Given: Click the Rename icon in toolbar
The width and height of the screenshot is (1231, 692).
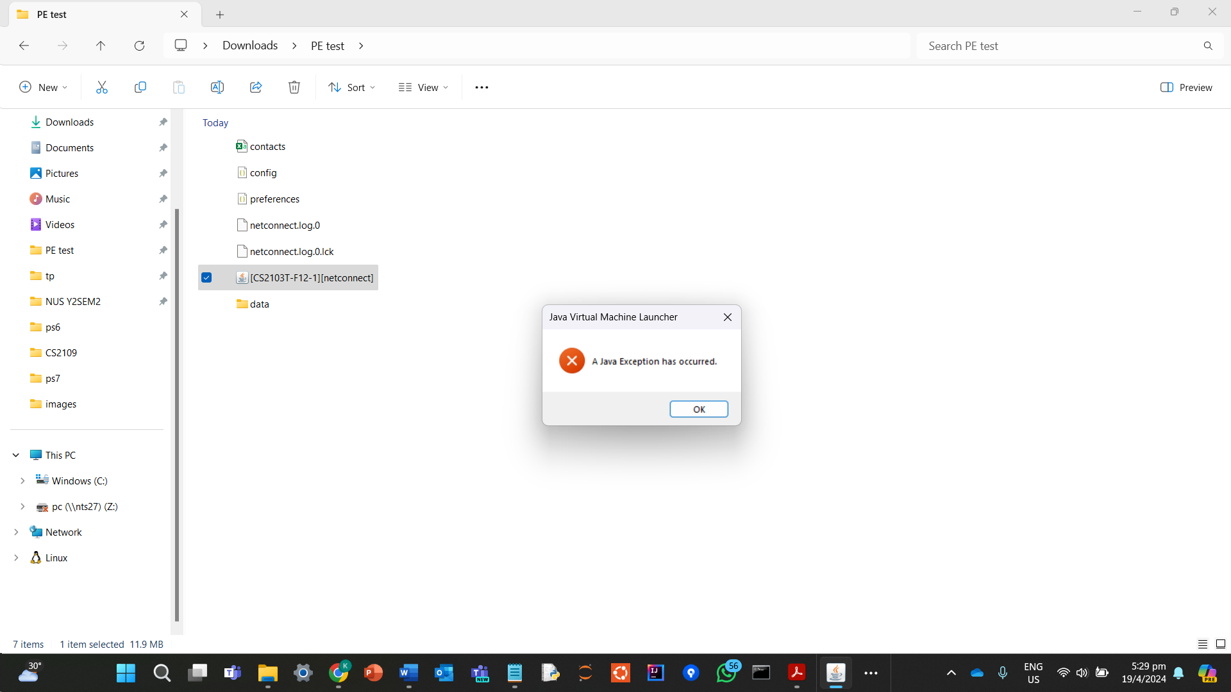Looking at the screenshot, I should click(217, 87).
